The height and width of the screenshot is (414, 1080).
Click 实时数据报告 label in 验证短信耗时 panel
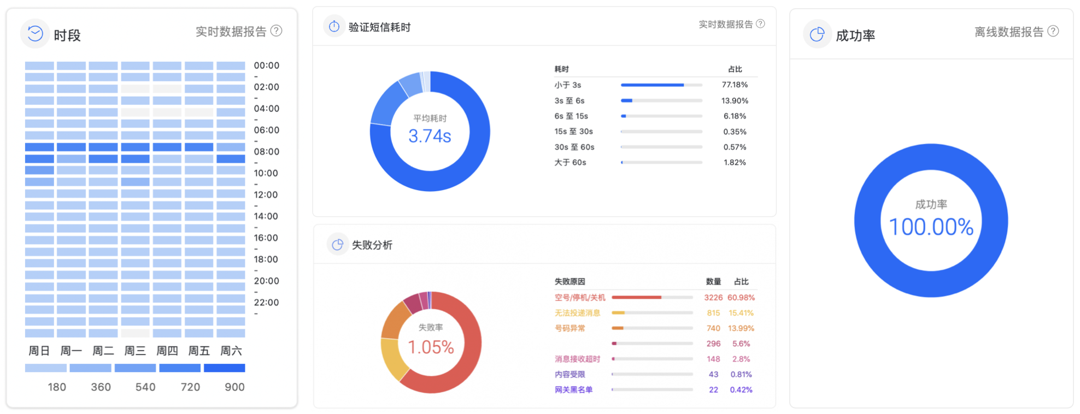[x=726, y=24]
